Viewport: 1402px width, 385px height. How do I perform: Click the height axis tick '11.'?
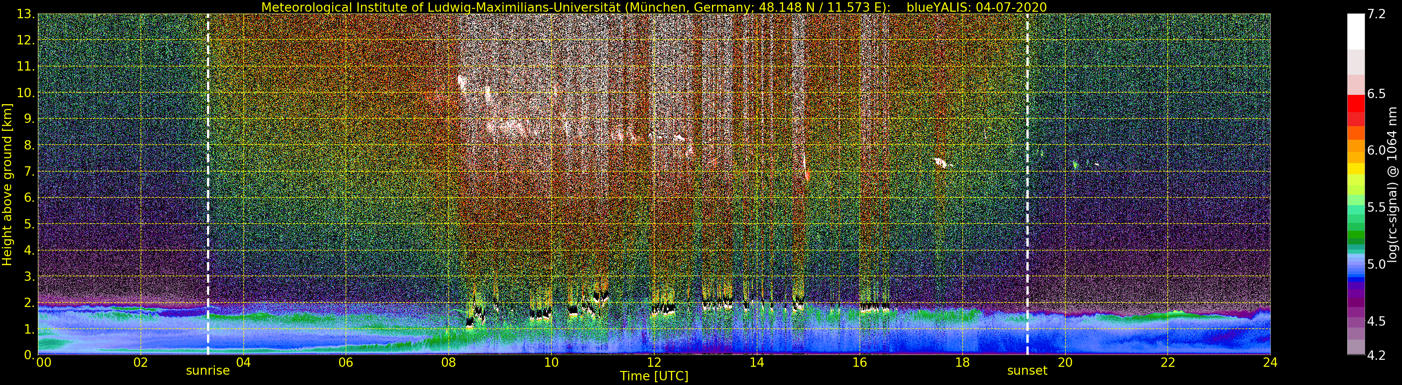27,66
